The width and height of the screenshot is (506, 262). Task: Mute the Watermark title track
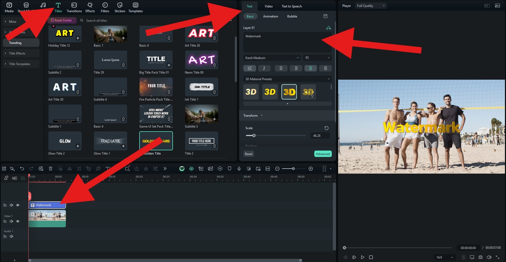[x=11, y=205]
